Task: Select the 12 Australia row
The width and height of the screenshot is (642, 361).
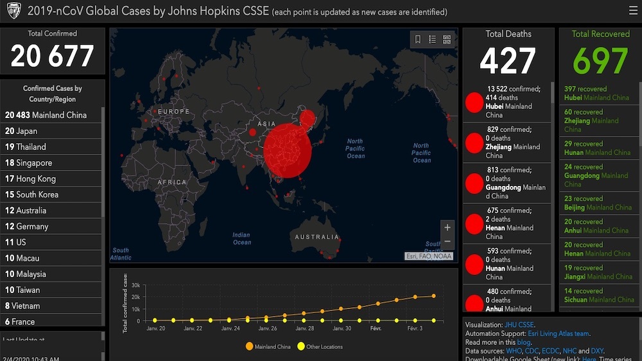Action: [51, 210]
